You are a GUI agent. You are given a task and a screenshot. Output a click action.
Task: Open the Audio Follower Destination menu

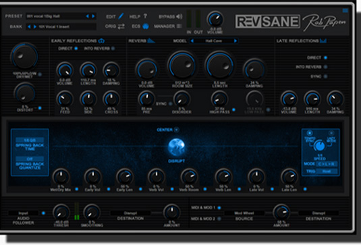(130, 213)
